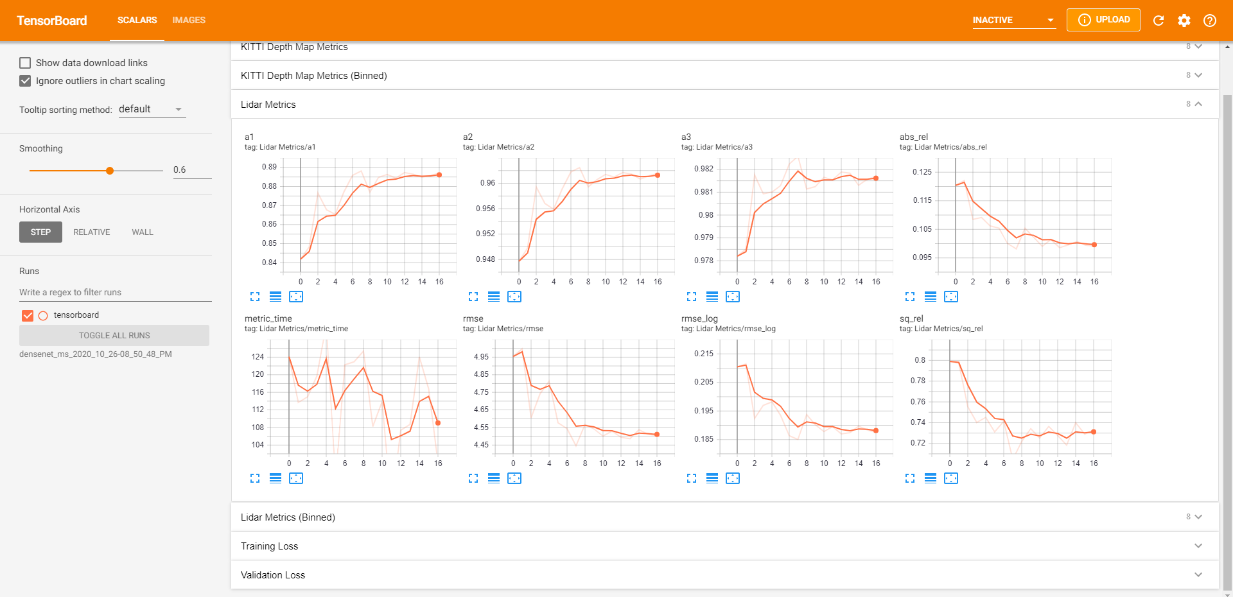This screenshot has height=597, width=1233.
Task: Set horizontal axis to WALL
Action: (143, 232)
